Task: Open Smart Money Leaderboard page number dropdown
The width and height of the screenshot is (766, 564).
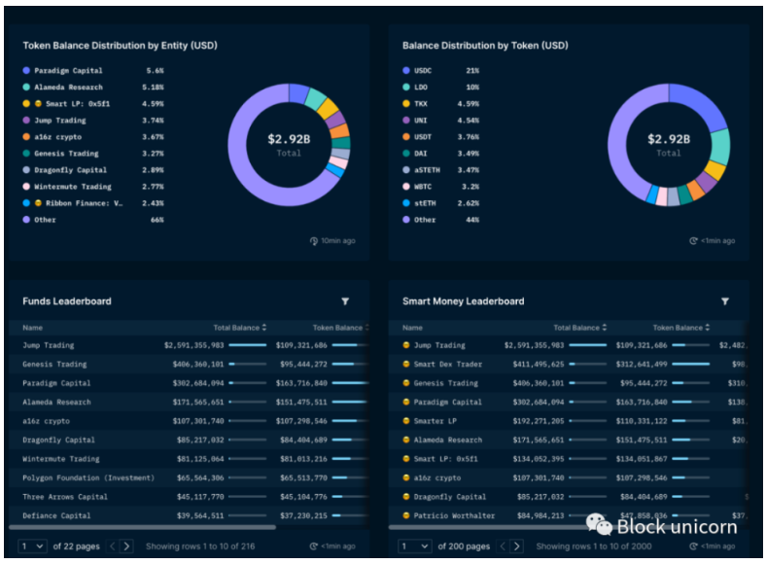Action: pyautogui.click(x=413, y=546)
